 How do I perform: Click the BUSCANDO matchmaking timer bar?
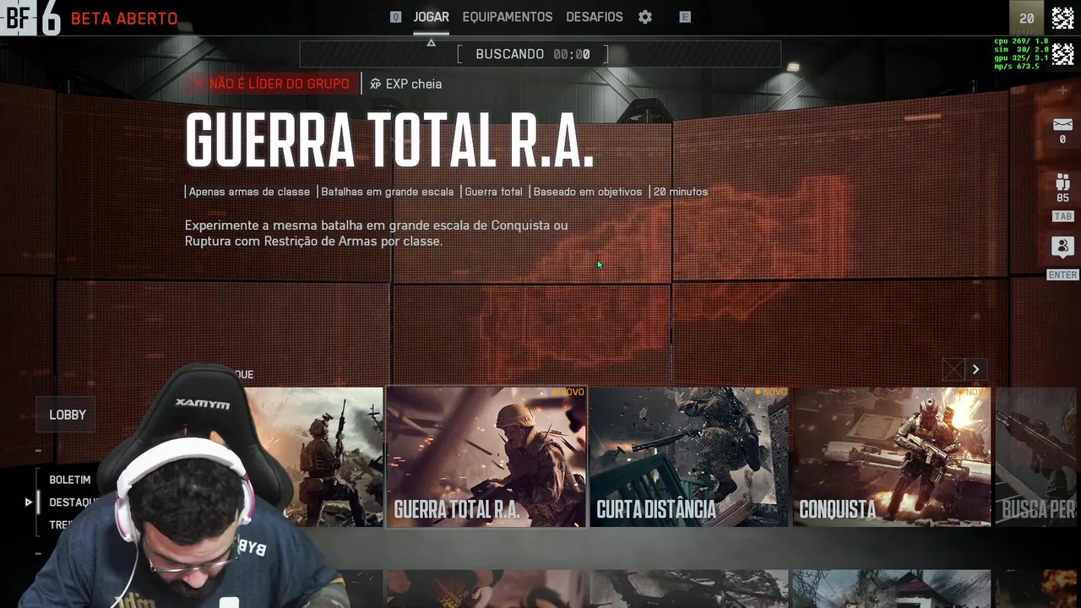click(x=540, y=54)
